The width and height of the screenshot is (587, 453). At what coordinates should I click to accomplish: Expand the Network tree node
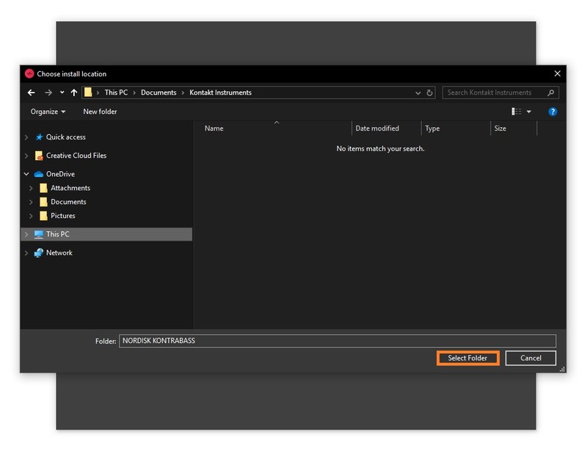[x=27, y=253]
